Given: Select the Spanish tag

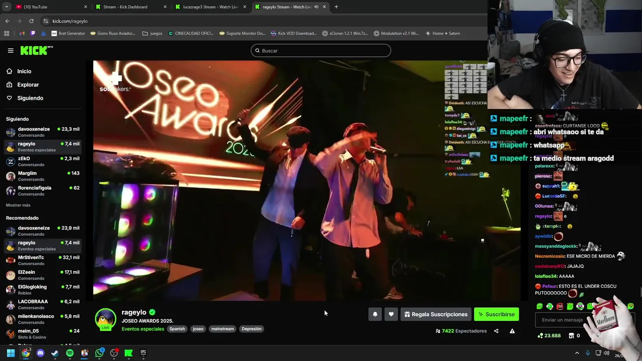Looking at the screenshot, I should [x=177, y=329].
